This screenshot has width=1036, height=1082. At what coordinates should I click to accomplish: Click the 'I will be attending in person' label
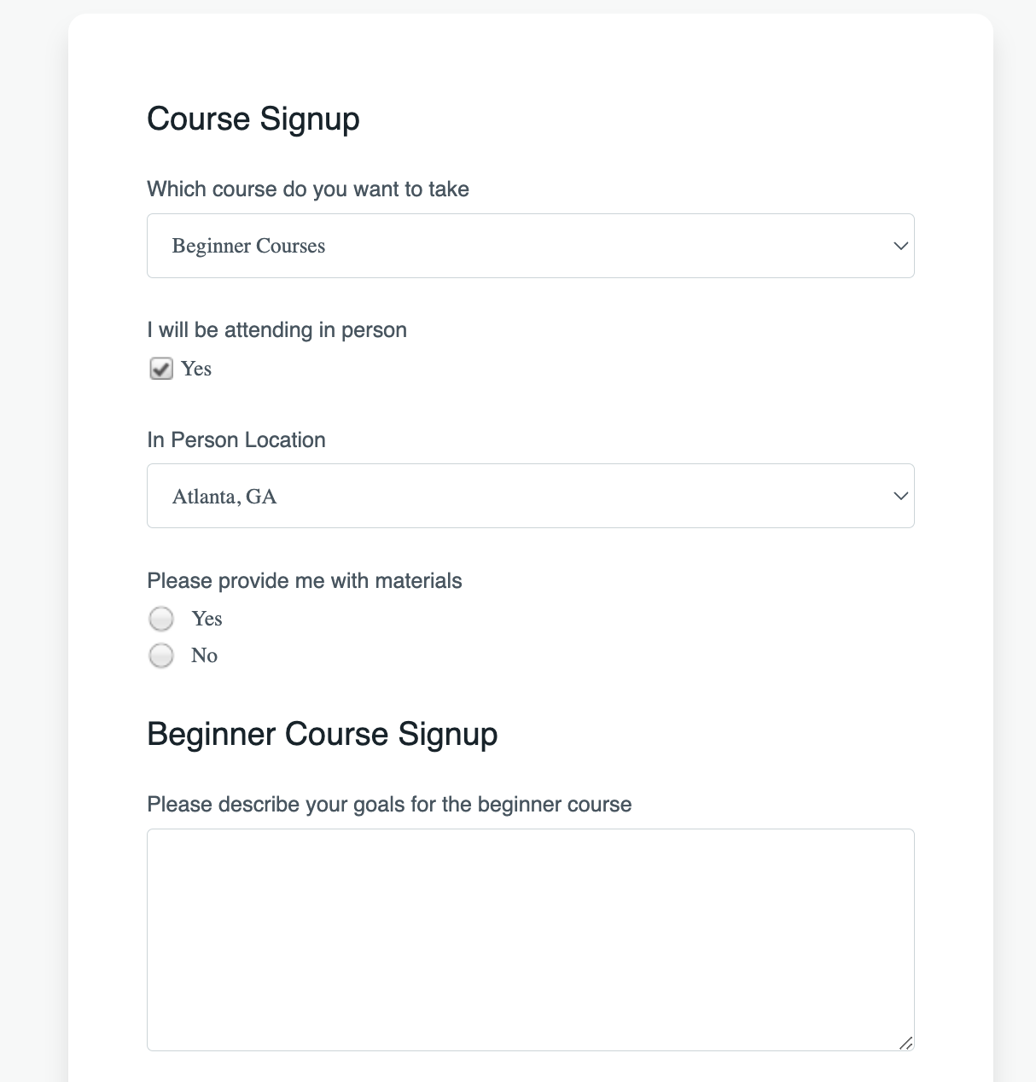(276, 330)
